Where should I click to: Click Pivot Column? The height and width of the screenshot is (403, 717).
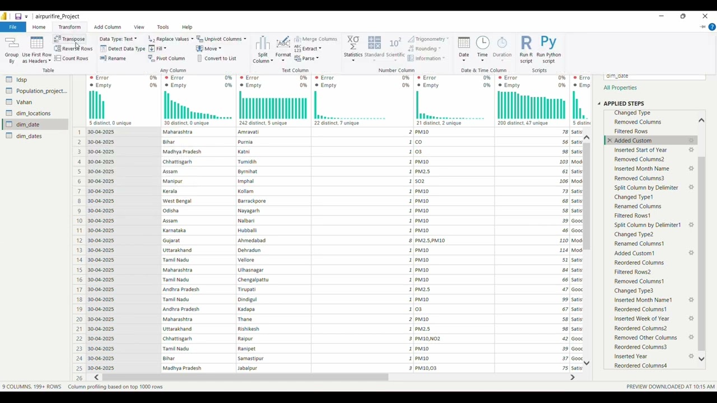166,58
